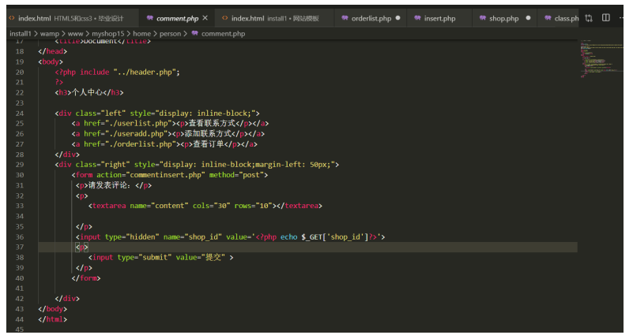Click the closing </form> tag
This screenshot has height=335, width=633.
coord(86,278)
